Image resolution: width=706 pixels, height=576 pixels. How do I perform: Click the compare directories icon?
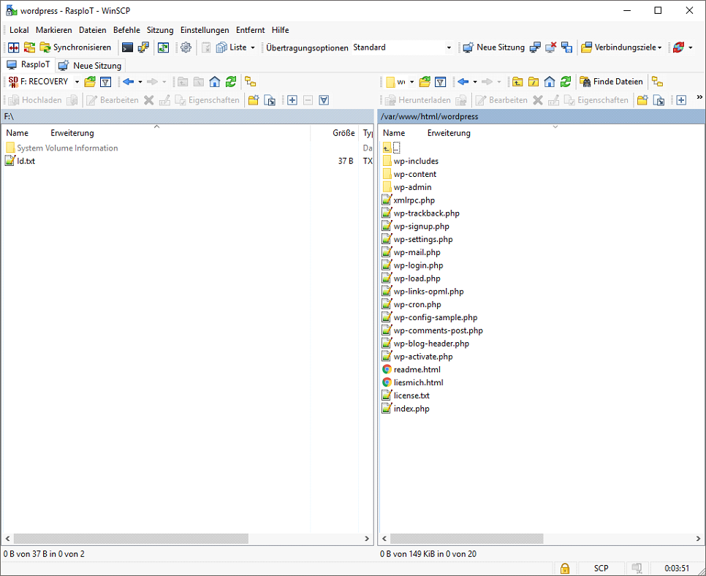coord(13,48)
